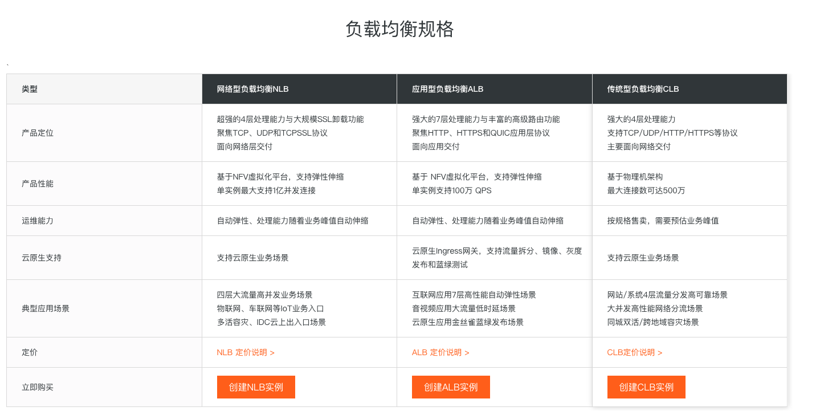Click text 最大连接数可达500万
Viewport: 820px width, 419px height.
(646, 190)
